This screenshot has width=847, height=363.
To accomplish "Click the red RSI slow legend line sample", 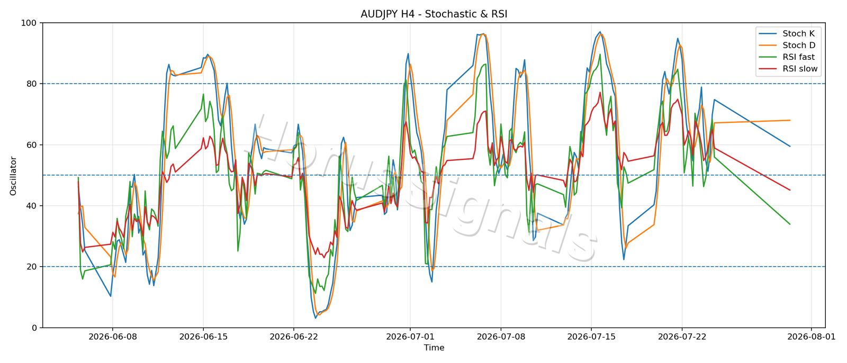I will click(768, 69).
